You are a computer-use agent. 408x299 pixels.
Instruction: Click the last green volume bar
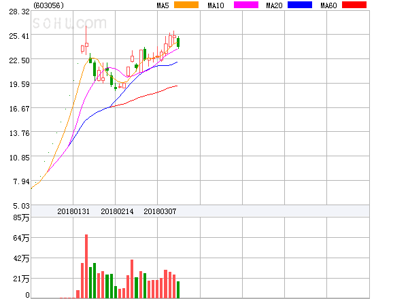pos(178,289)
